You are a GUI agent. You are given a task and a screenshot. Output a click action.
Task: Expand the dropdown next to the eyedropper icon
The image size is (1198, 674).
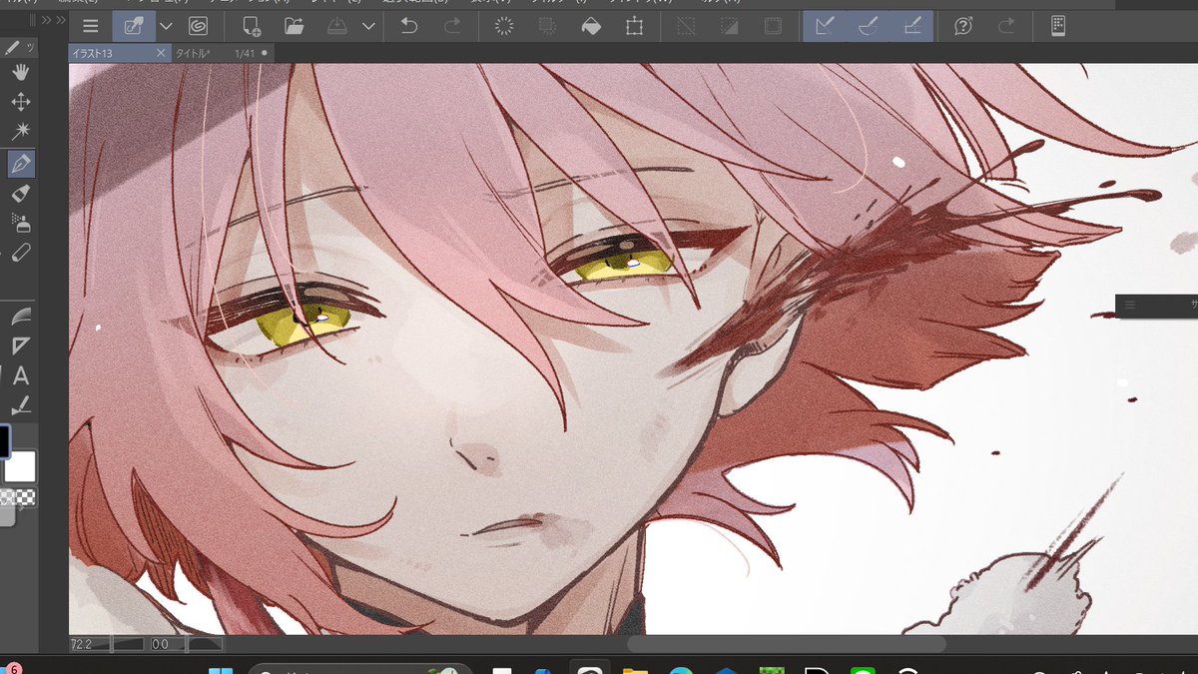coord(166,26)
